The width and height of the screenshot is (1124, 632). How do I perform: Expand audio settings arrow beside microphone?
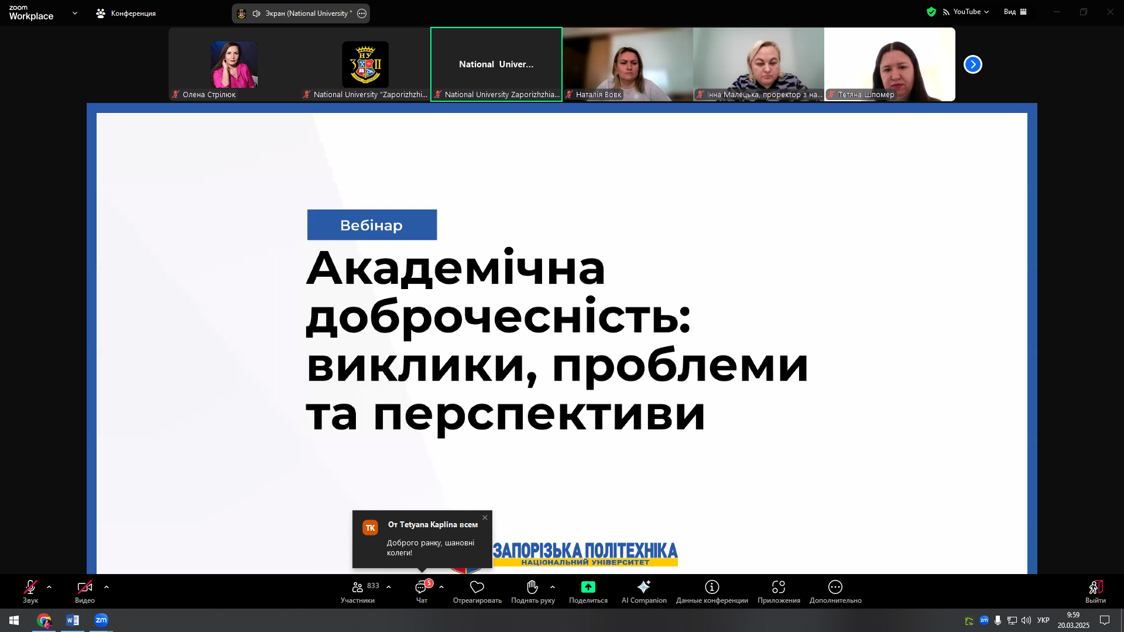coord(49,587)
